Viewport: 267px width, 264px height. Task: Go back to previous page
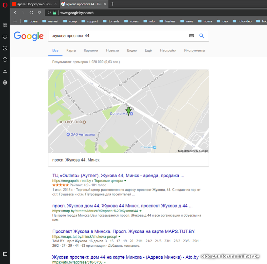(x=15, y=13)
